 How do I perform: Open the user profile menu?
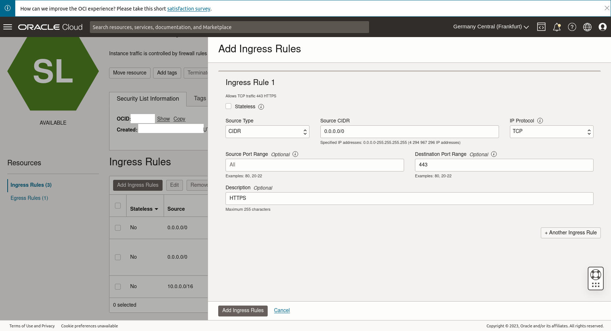click(602, 27)
